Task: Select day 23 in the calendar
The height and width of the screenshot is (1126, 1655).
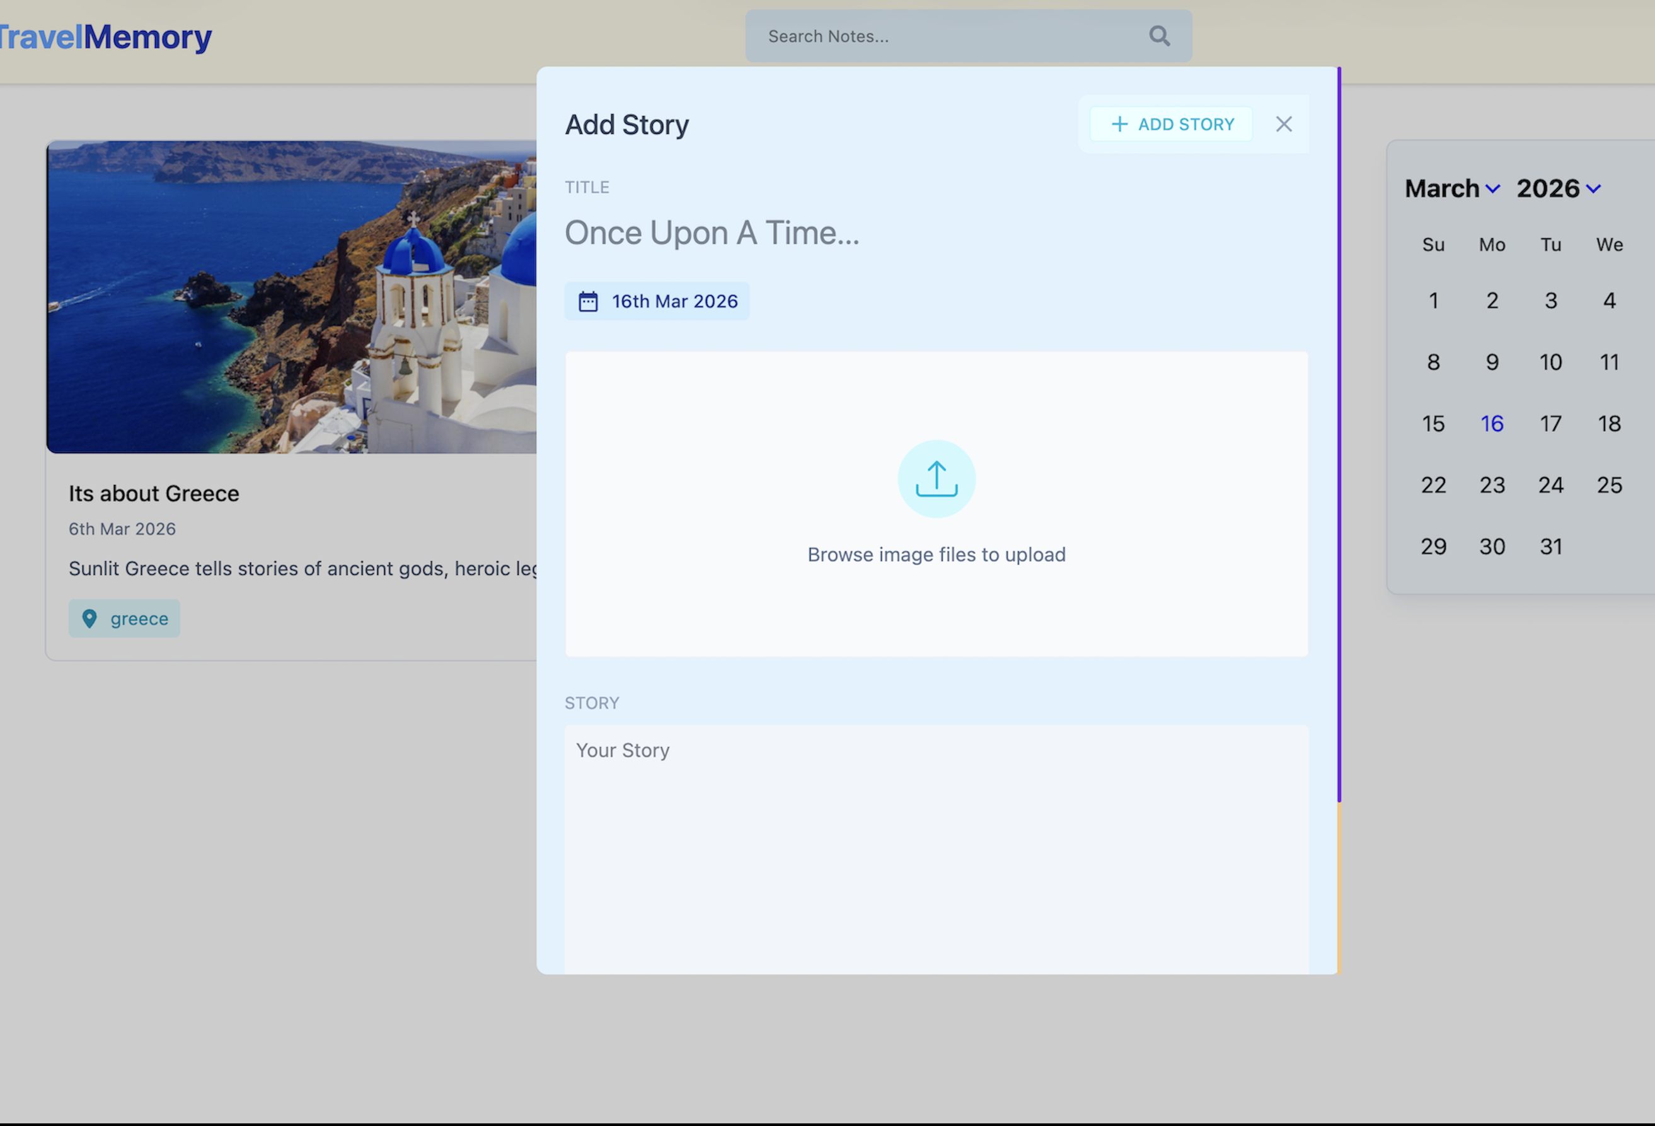Action: pyautogui.click(x=1492, y=485)
